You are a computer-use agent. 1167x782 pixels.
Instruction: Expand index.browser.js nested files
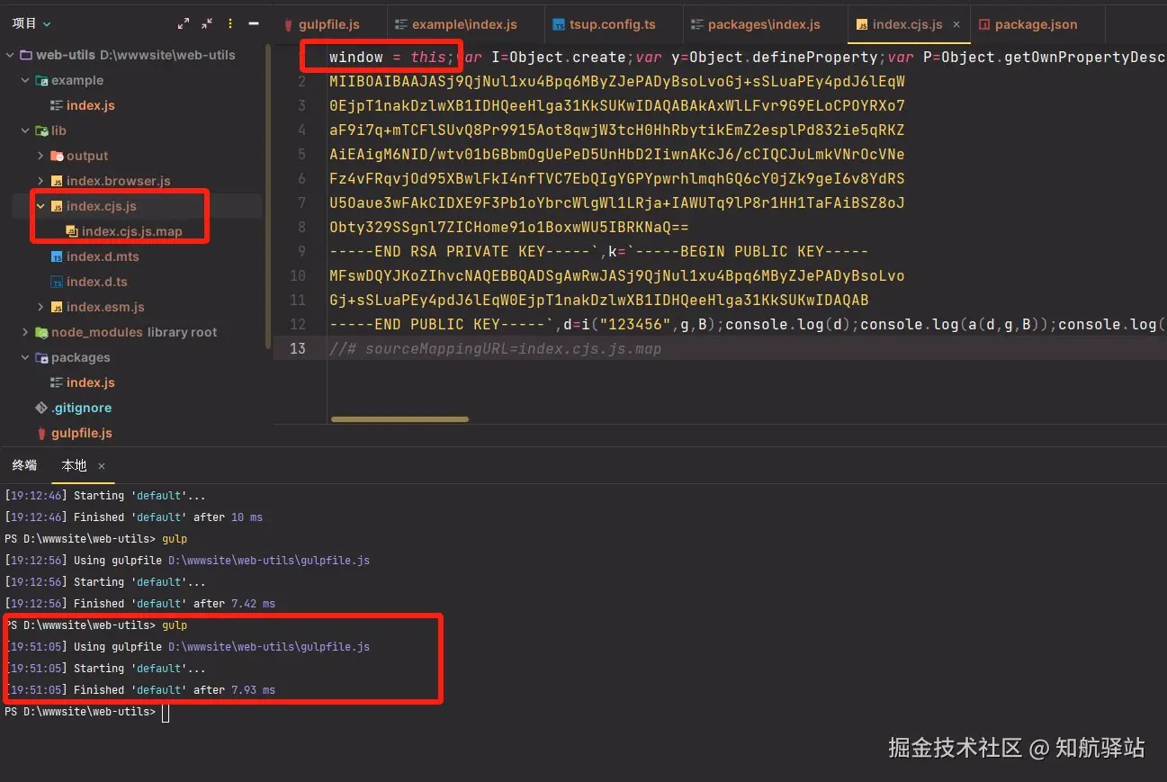[x=40, y=181]
